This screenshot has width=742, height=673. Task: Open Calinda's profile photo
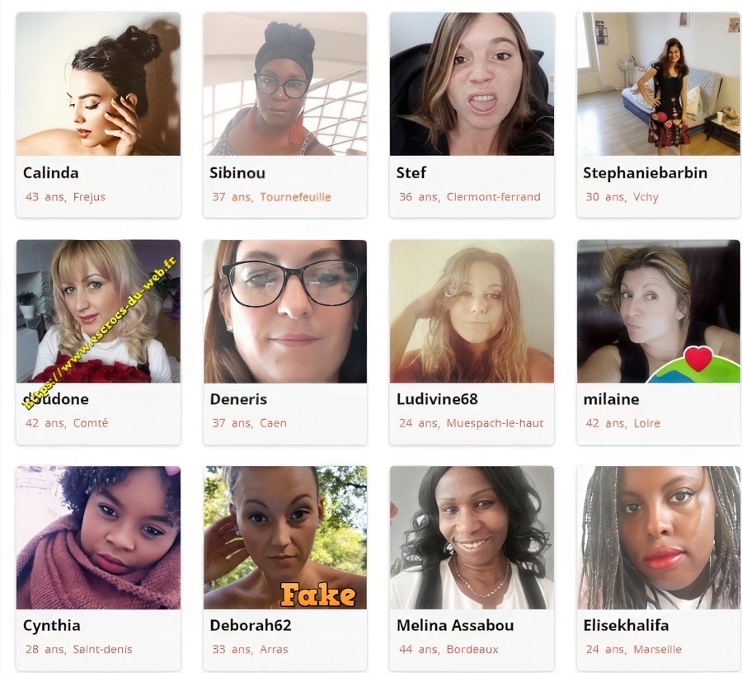coord(98,84)
